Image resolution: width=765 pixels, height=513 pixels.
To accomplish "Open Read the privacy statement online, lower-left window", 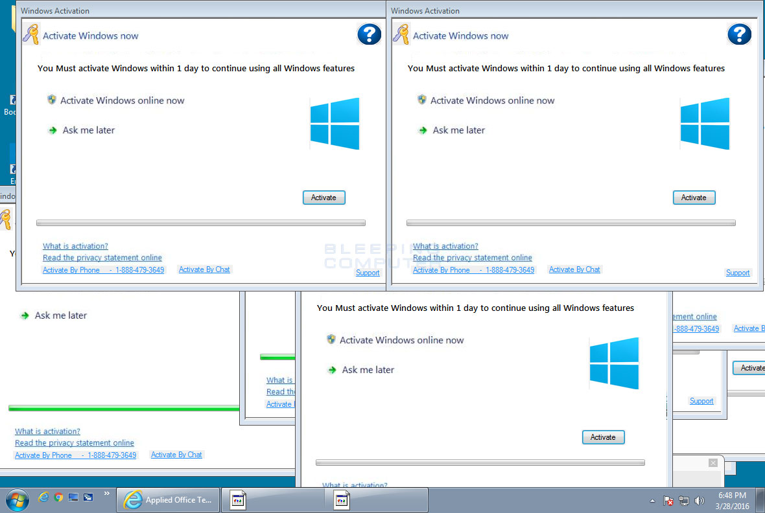I will (74, 443).
